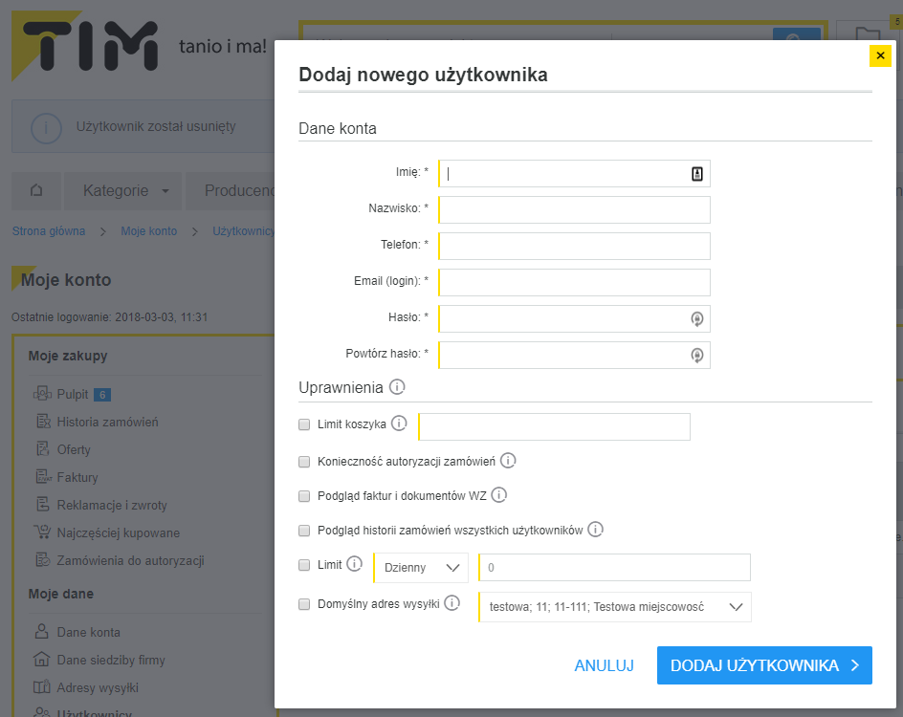Image resolution: width=903 pixels, height=717 pixels.
Task: Open Najczęściej kupowane in the sidebar
Action: point(118,532)
